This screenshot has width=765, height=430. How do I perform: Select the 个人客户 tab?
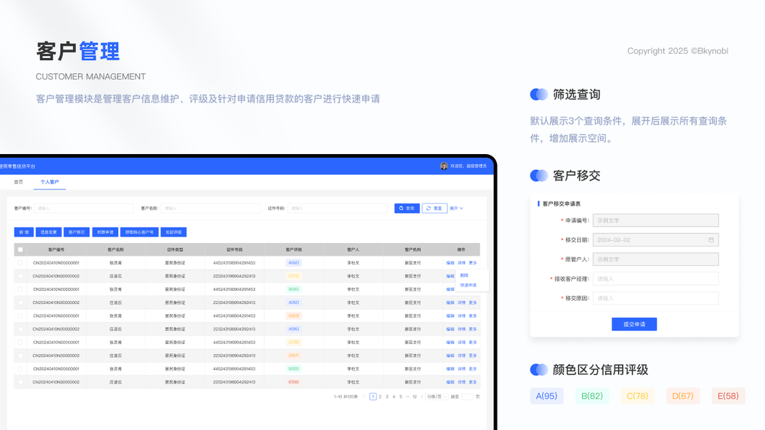point(49,182)
